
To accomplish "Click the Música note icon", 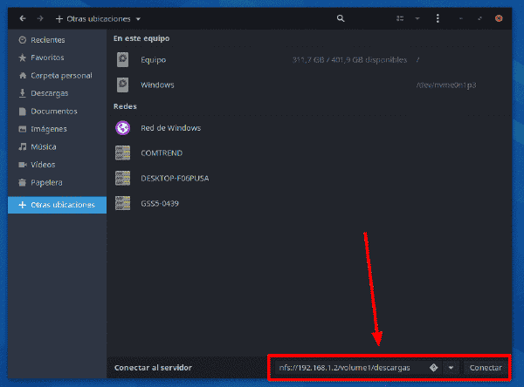I will [x=23, y=146].
